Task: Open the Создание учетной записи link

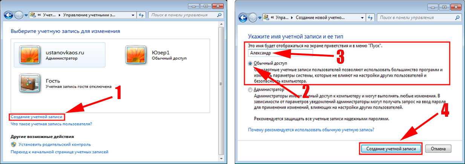Action: tap(37, 117)
